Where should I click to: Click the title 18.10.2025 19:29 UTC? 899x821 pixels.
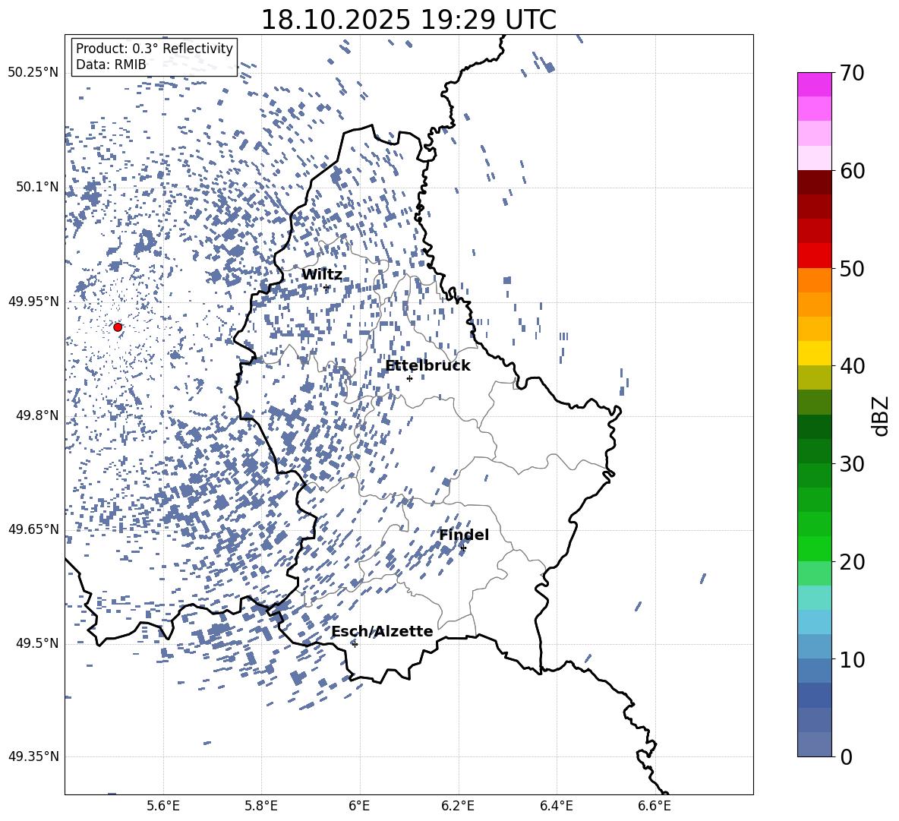[x=408, y=20]
